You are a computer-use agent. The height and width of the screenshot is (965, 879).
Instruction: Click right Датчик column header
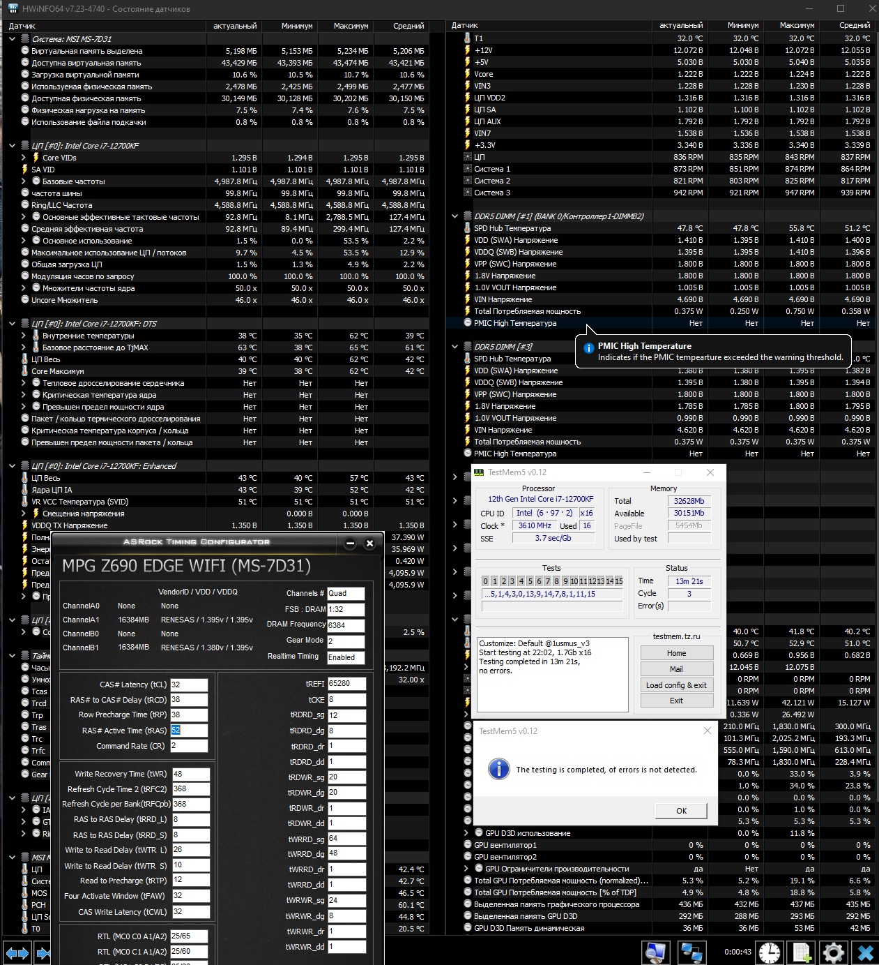click(x=549, y=25)
